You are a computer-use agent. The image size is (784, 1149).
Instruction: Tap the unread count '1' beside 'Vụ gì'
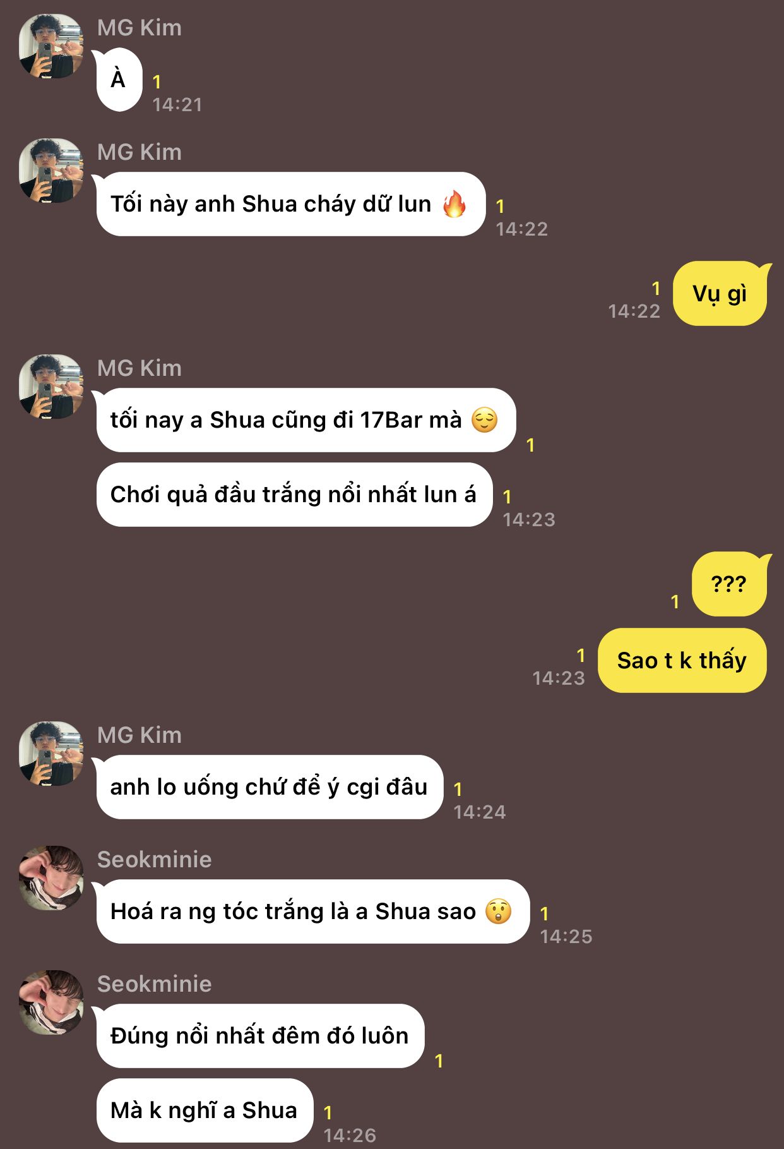(656, 289)
